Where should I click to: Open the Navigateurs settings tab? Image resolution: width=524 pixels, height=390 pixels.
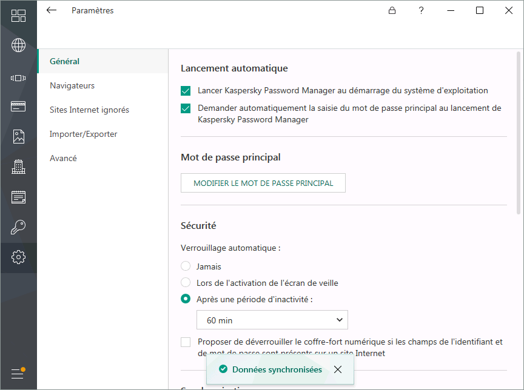[x=72, y=85]
